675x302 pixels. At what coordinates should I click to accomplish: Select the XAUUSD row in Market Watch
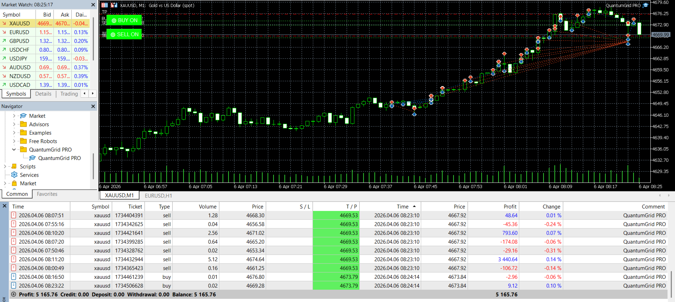45,23
